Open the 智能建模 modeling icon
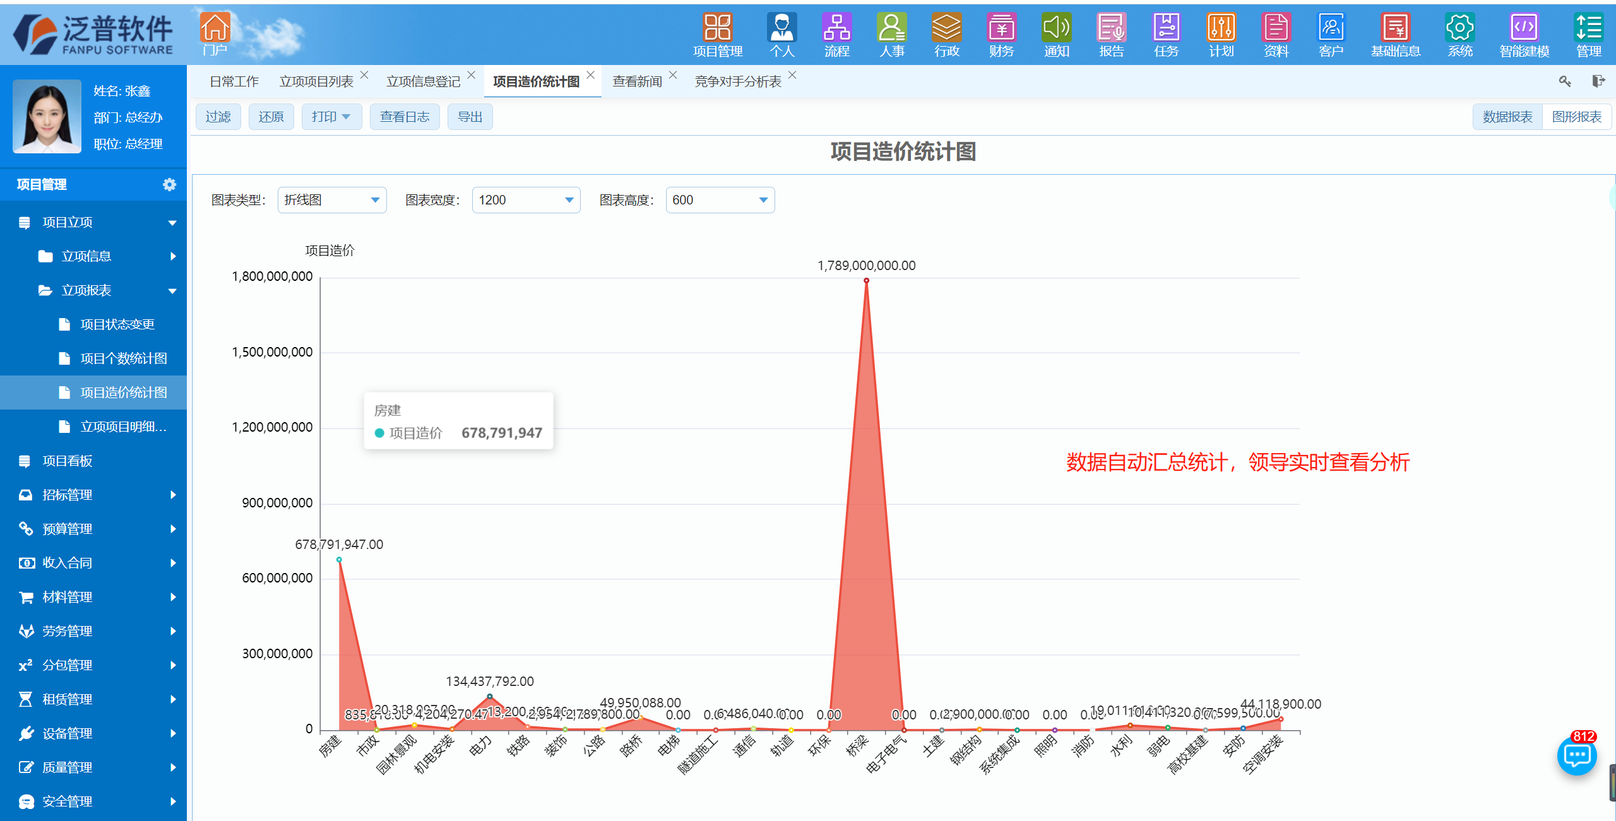 click(x=1524, y=35)
